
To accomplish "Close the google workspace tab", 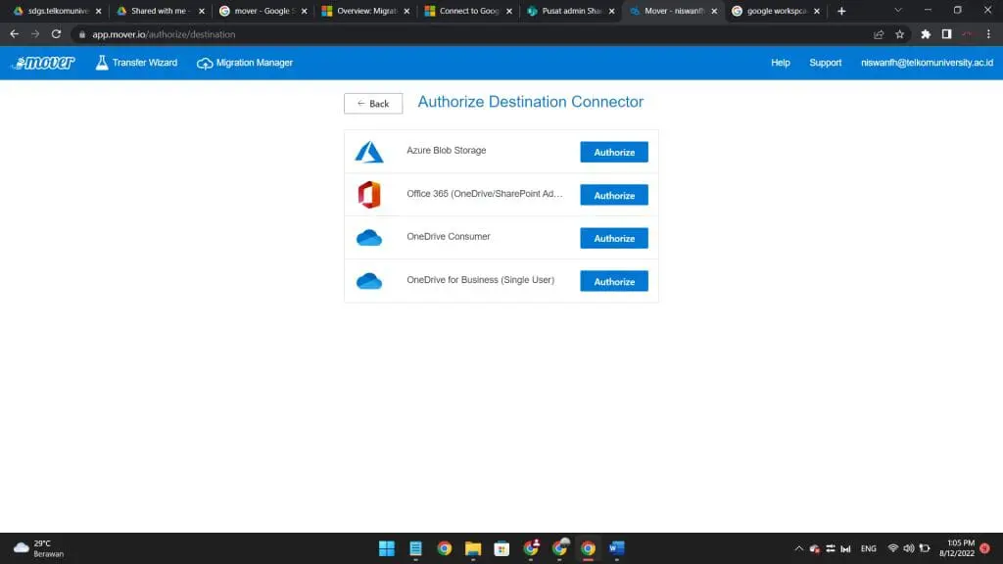I will [x=817, y=11].
